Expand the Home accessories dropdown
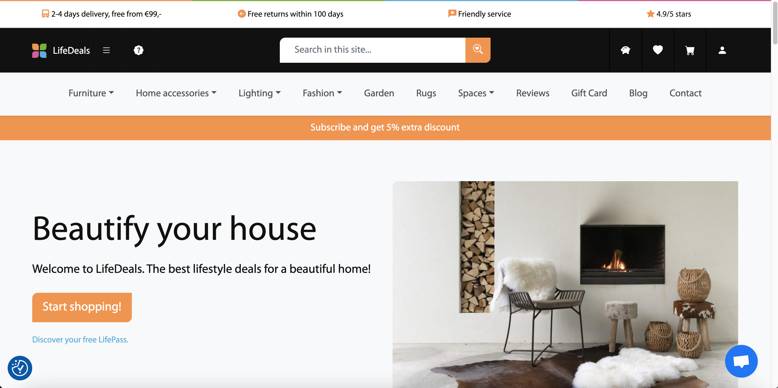The width and height of the screenshot is (778, 388). pyautogui.click(x=176, y=93)
